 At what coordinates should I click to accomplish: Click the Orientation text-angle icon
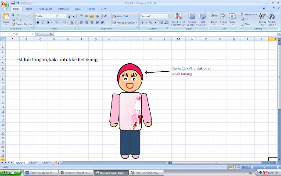tap(97, 16)
